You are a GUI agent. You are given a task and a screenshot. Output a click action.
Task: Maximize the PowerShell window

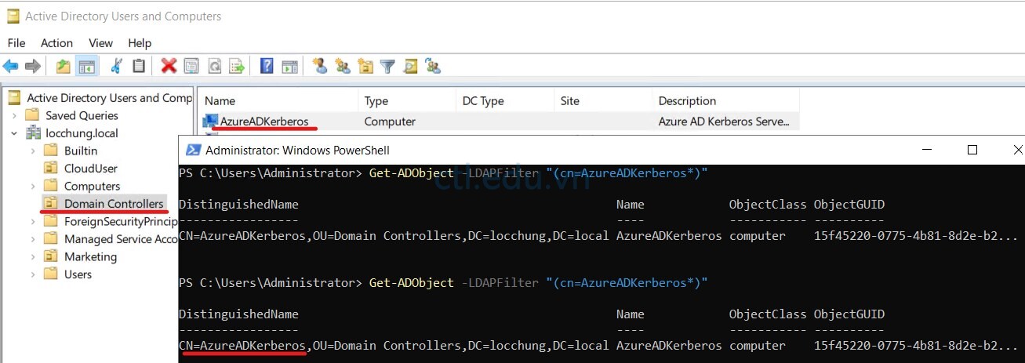pyautogui.click(x=972, y=150)
